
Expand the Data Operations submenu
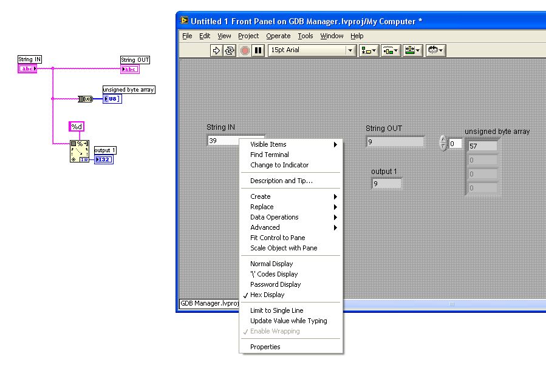pyautogui.click(x=291, y=217)
